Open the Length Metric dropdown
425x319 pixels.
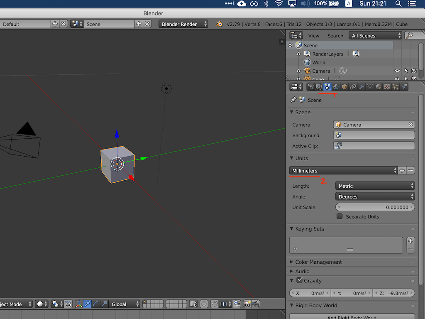point(375,186)
